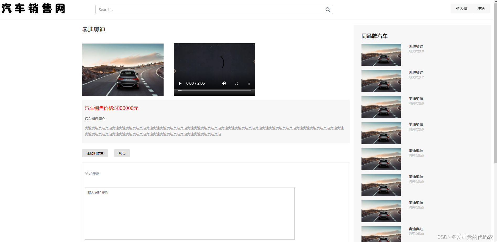This screenshot has height=242, width=497.
Task: Click the 汽车销售价格:5000000元 text
Action: [x=111, y=108]
